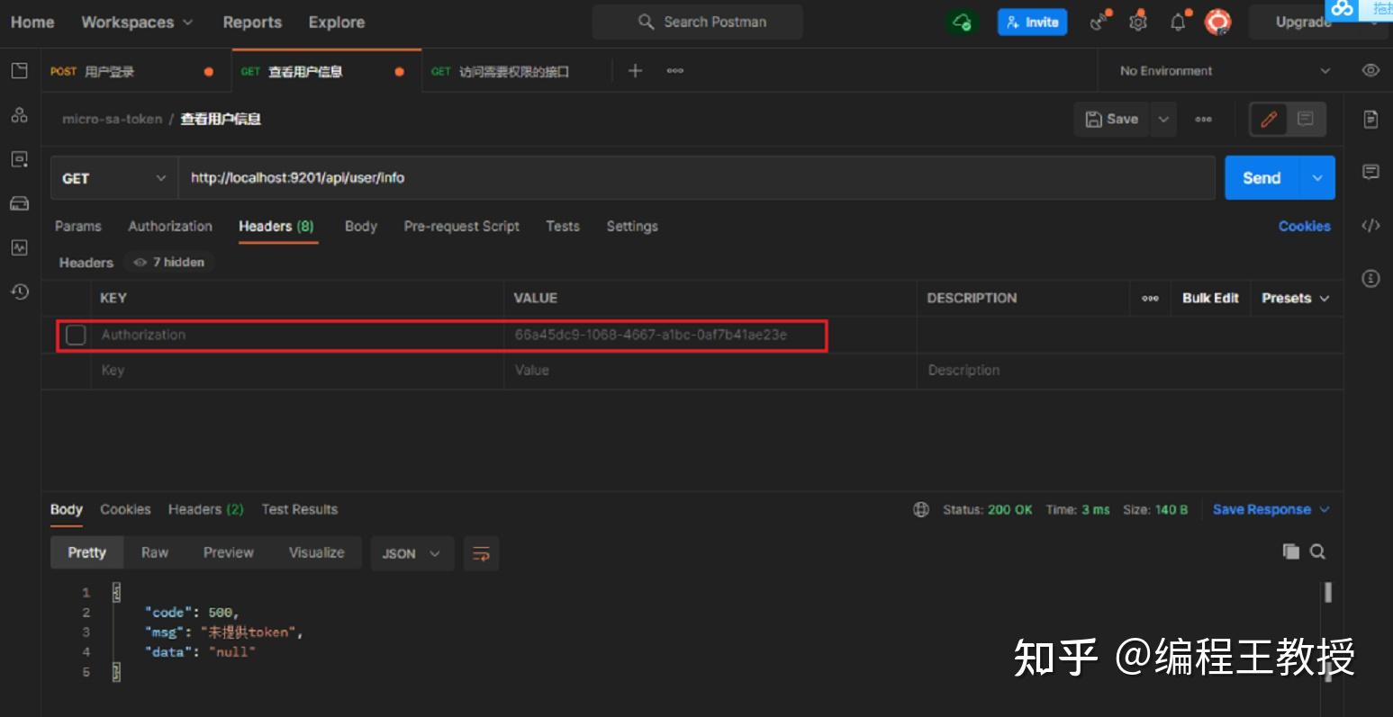This screenshot has height=717, width=1393.
Task: Click the Search Postman box
Action: coord(698,22)
